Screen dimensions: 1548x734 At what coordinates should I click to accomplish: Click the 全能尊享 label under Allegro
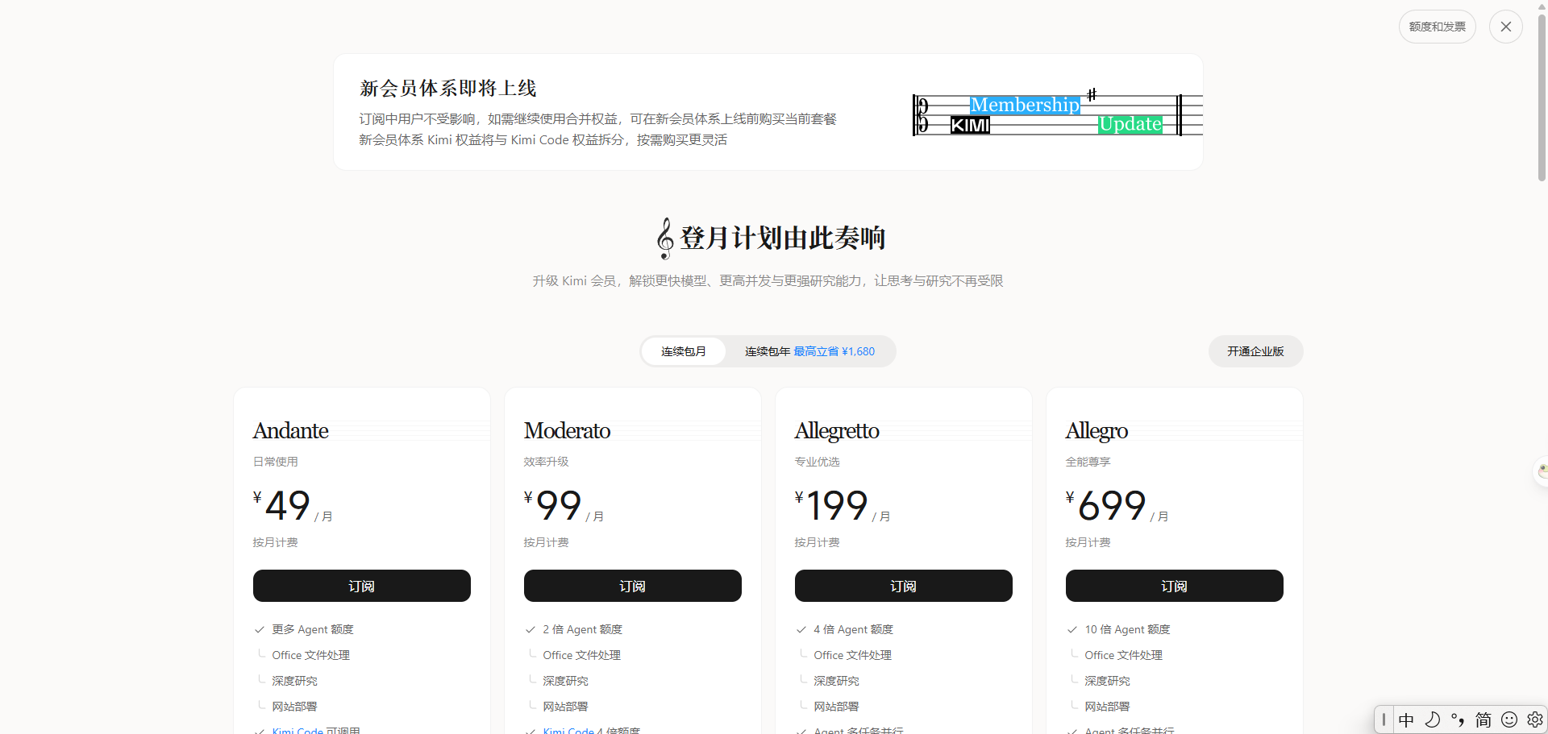point(1088,462)
